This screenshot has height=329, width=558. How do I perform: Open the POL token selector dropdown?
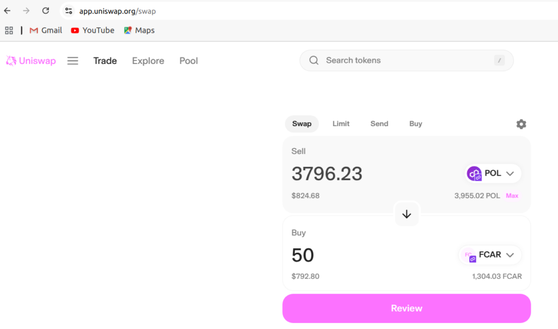(493, 174)
